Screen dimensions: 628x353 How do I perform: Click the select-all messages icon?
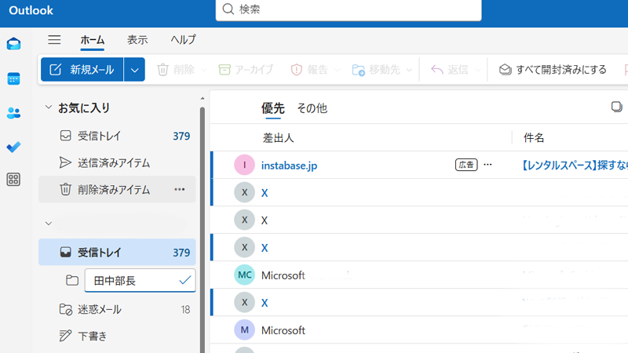point(616,107)
